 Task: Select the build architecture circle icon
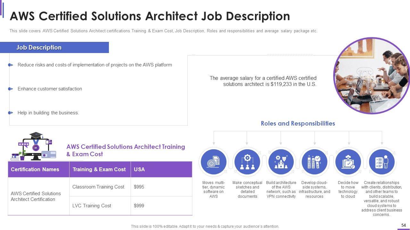(x=281, y=162)
